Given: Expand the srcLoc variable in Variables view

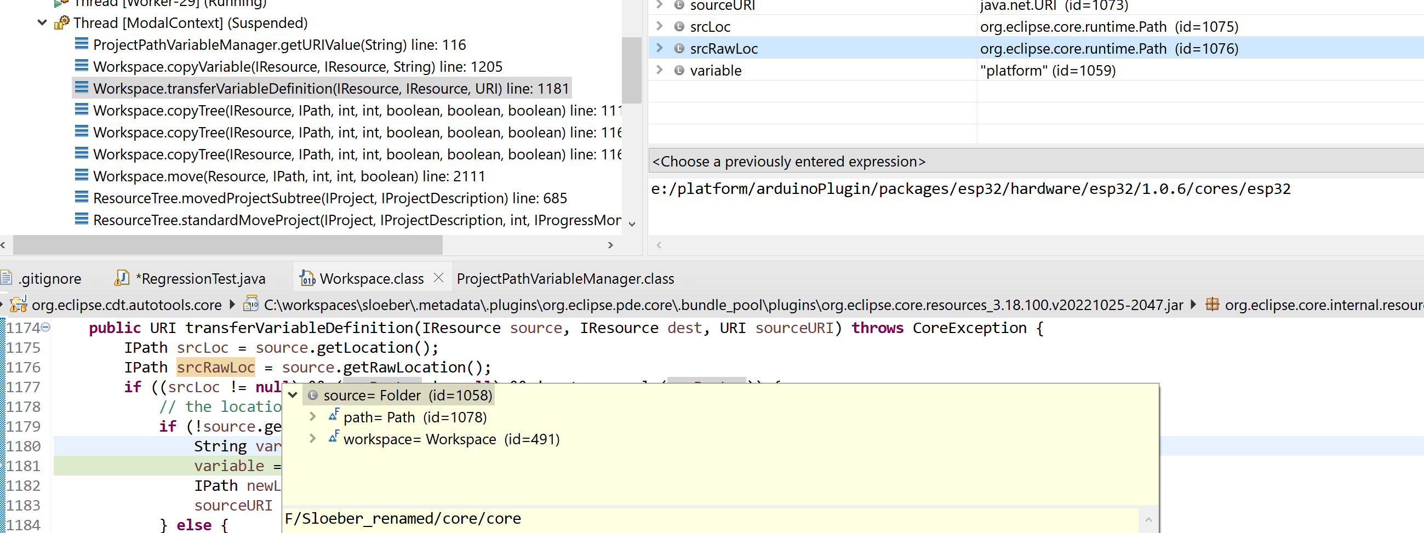Looking at the screenshot, I should (x=659, y=26).
